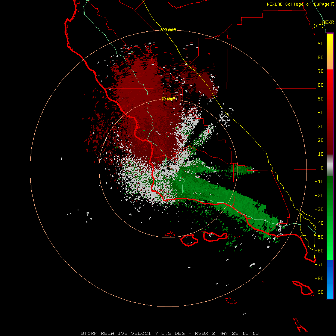
Task: Select the -30 value on velocity scale
Action: point(319,209)
